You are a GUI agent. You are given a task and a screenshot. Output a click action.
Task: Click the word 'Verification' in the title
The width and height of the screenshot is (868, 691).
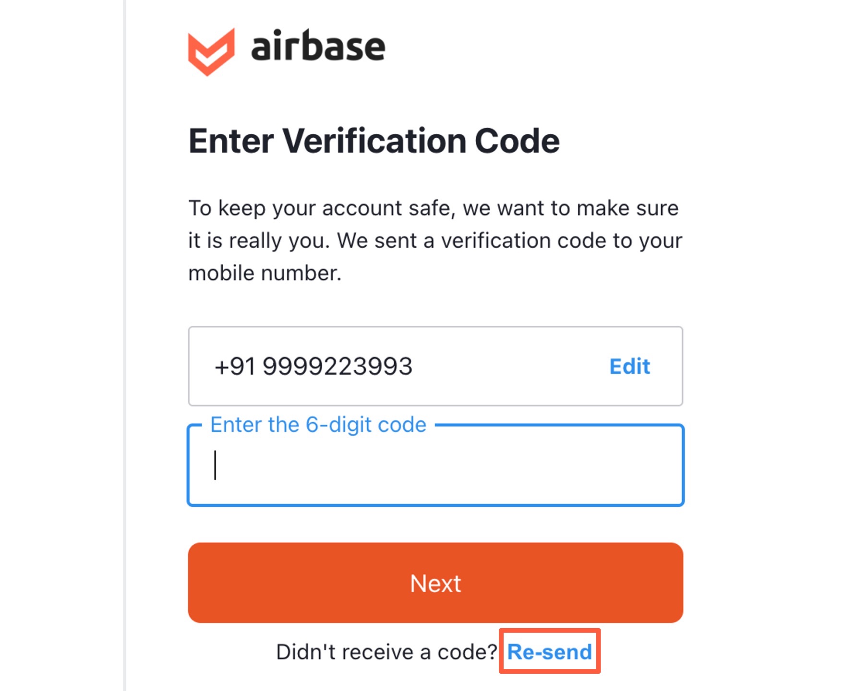pyautogui.click(x=374, y=141)
